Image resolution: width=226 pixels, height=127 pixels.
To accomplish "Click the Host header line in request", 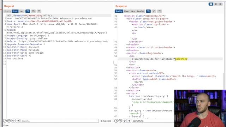I will [x=49, y=18].
